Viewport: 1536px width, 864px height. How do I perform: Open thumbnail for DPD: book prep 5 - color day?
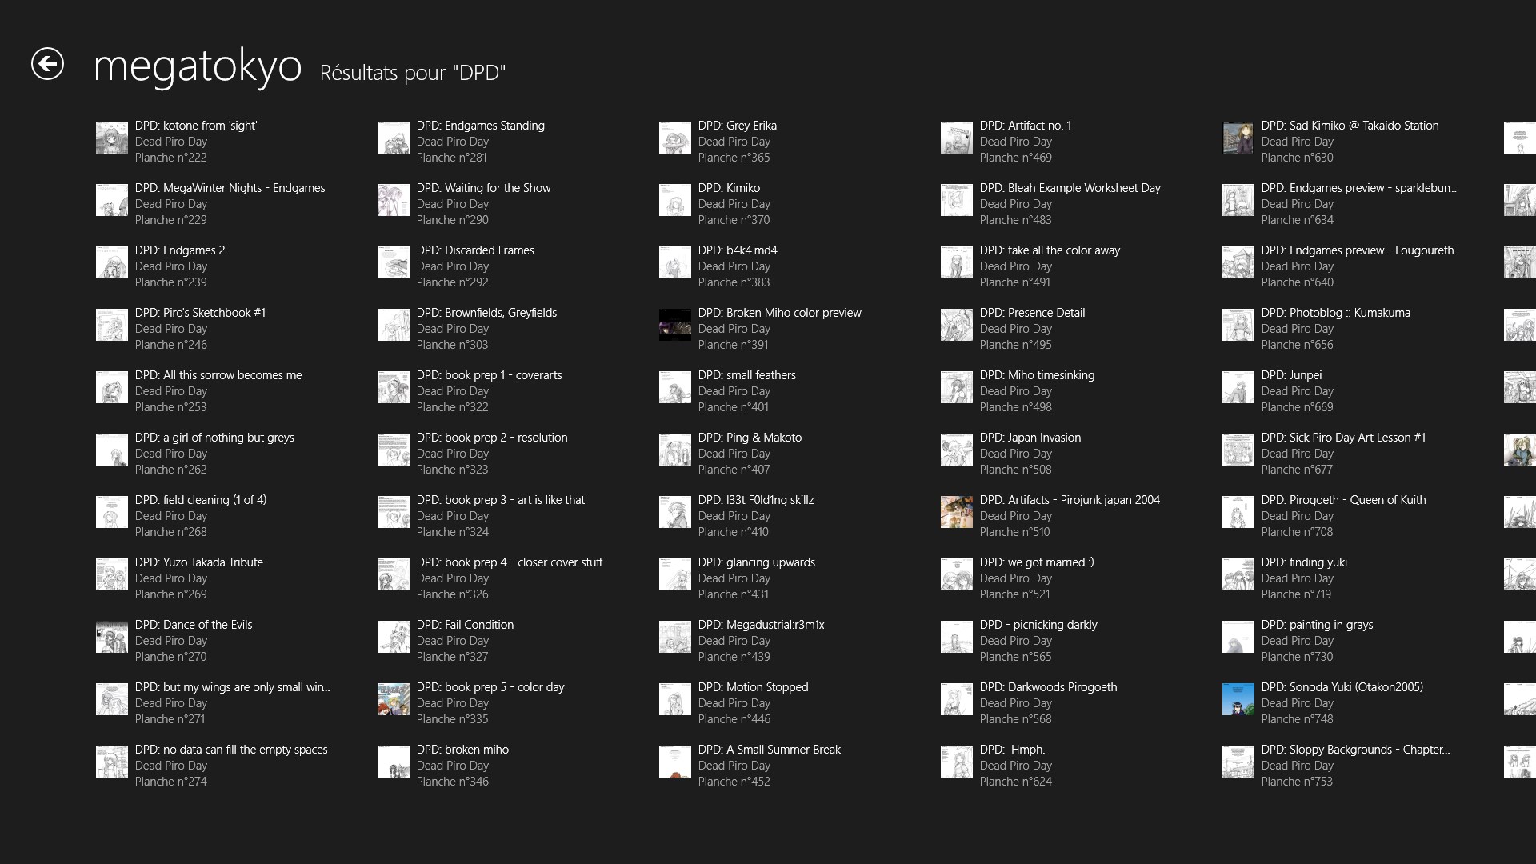393,700
